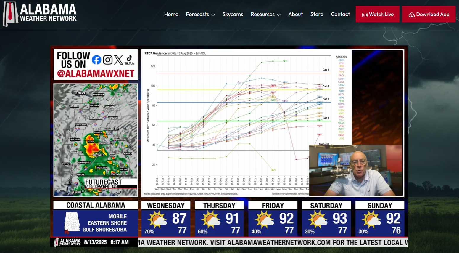Expand the Forecasts dropdown chevron
Viewport: 459px width, 253px height.
click(x=213, y=15)
